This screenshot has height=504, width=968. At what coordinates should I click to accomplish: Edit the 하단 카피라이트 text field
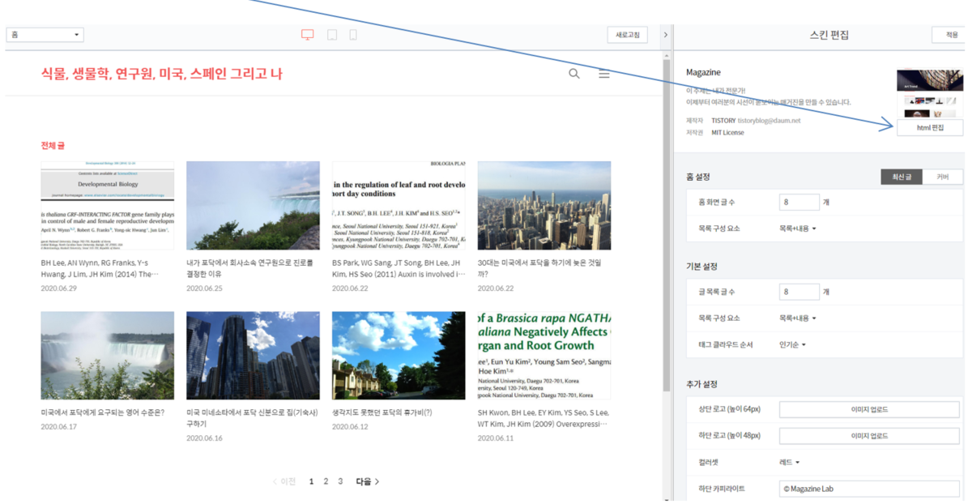coord(869,489)
